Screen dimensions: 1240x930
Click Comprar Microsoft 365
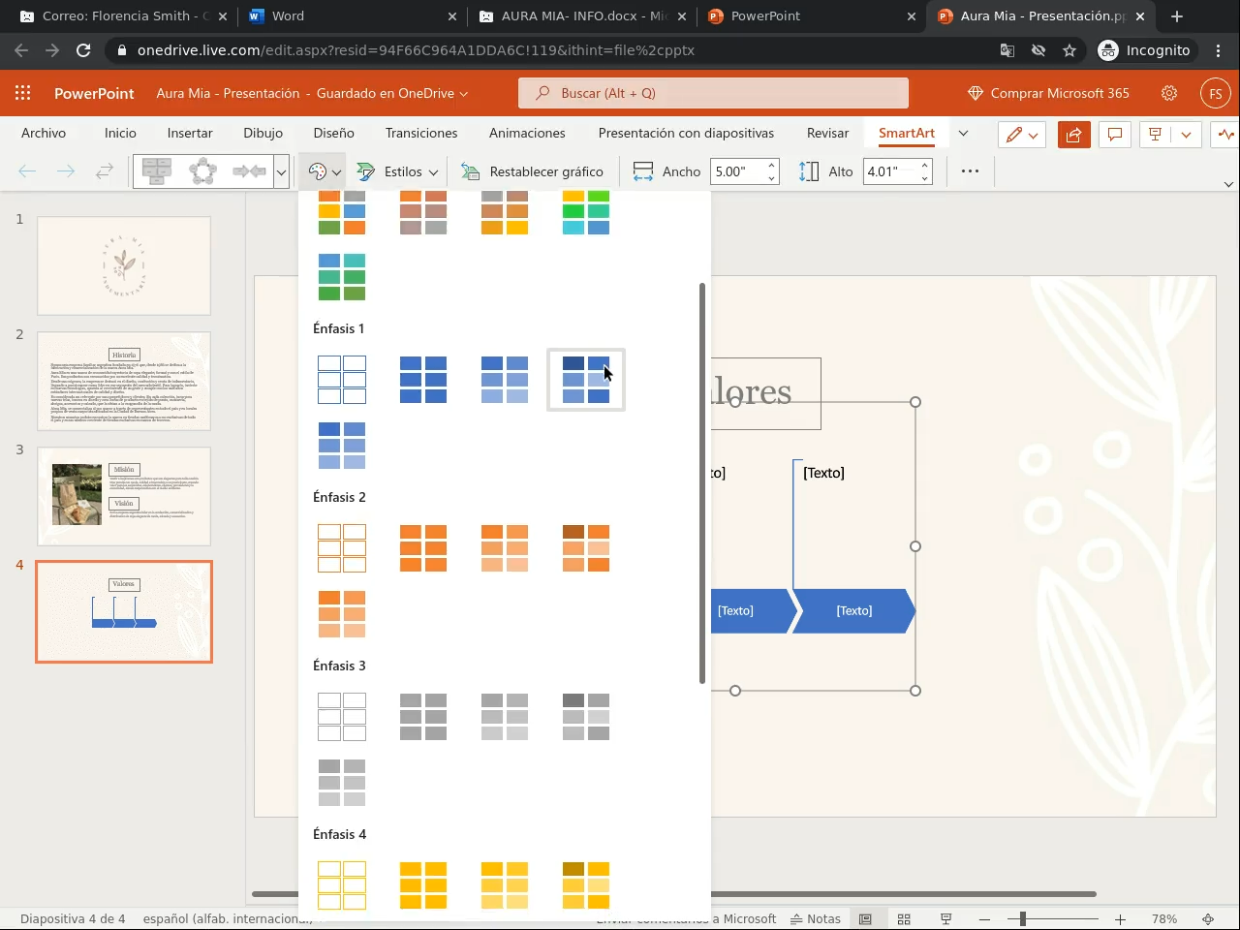click(1048, 93)
